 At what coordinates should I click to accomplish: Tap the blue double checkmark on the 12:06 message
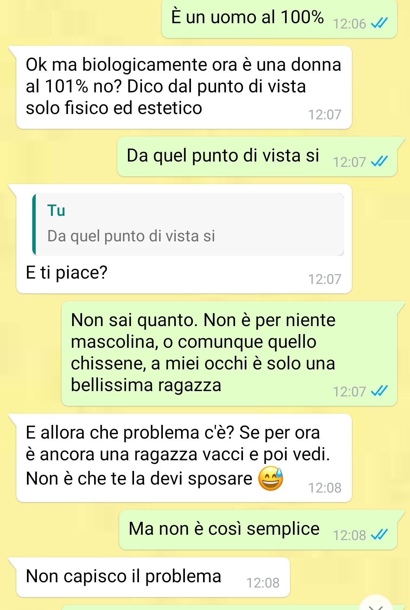pyautogui.click(x=379, y=24)
